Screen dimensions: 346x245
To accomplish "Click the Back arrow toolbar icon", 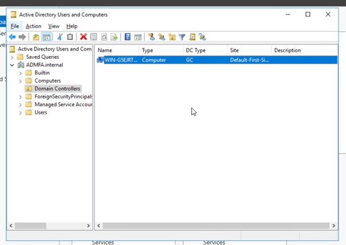I will (x=12, y=37).
